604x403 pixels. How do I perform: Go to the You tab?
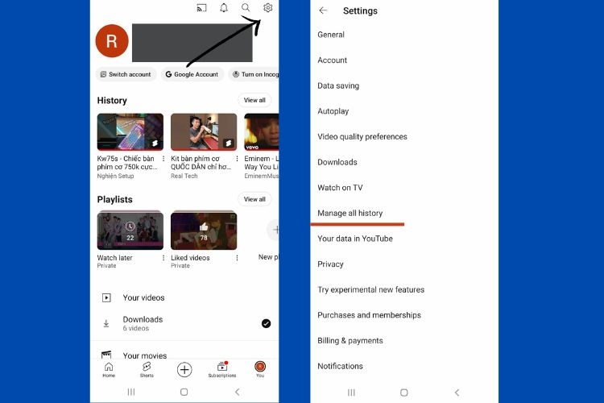(260, 370)
